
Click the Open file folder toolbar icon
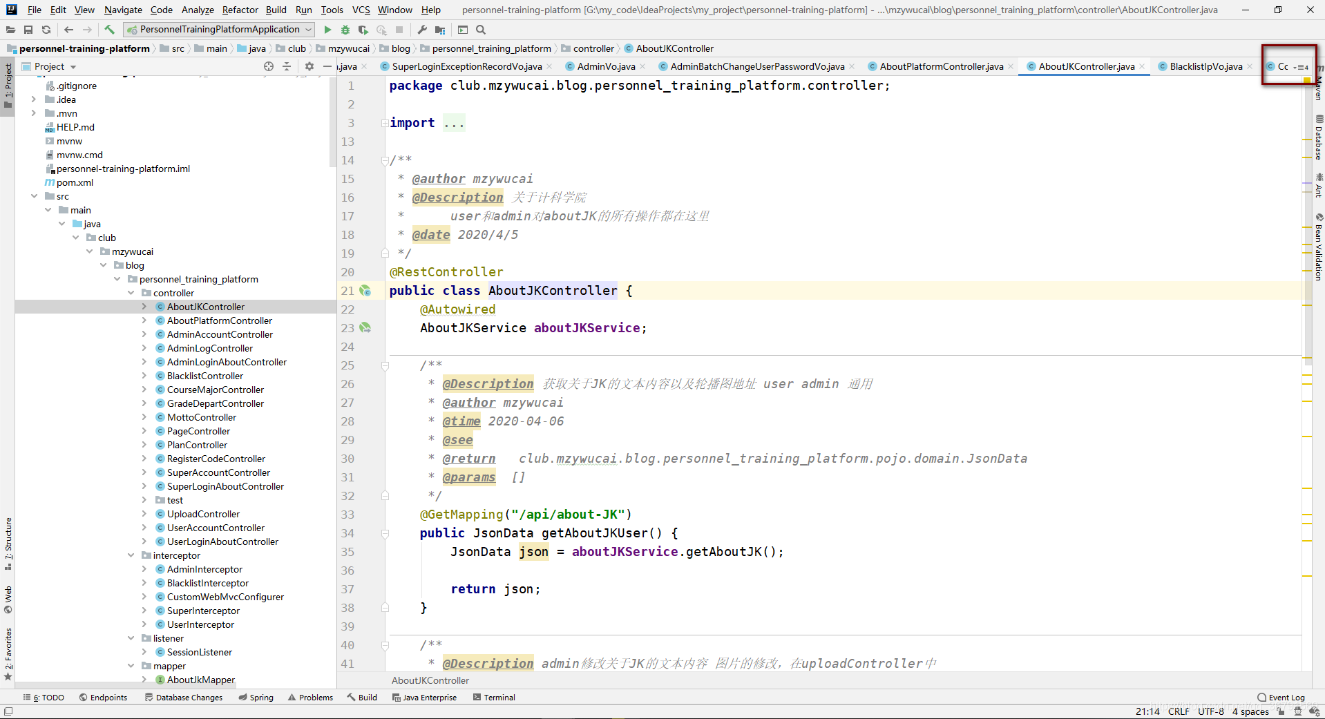[10, 30]
